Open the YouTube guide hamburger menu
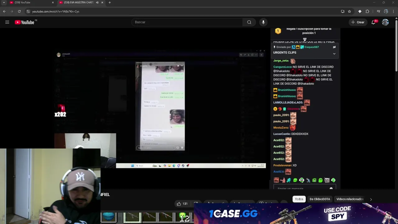 (x=7, y=22)
